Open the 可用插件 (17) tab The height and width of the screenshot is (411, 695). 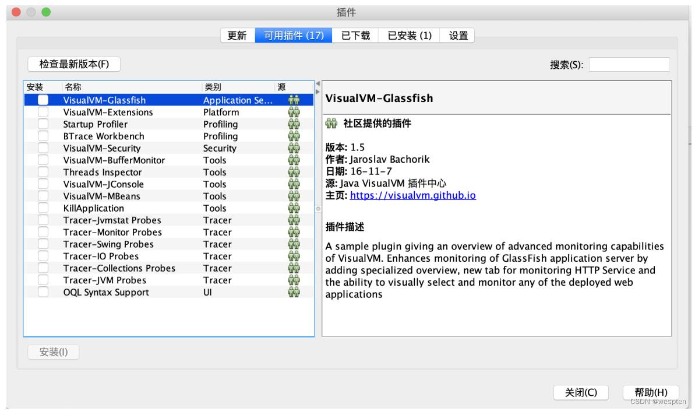[x=294, y=36]
